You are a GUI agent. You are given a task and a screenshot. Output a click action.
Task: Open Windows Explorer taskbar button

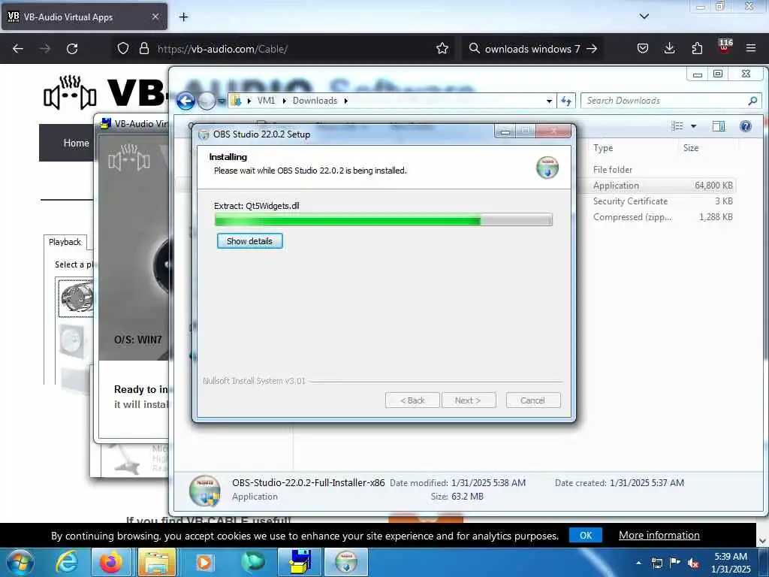point(157,562)
